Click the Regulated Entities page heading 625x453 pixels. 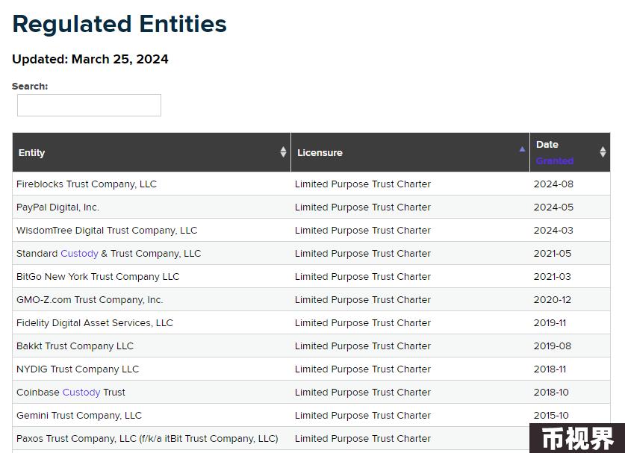(x=119, y=24)
